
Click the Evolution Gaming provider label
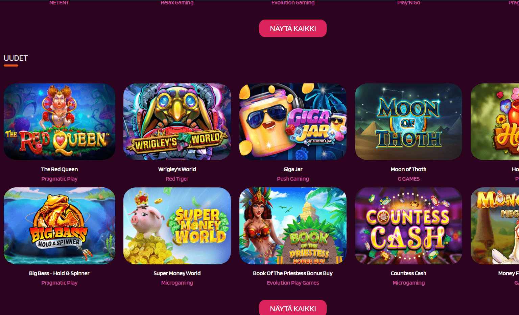(293, 3)
